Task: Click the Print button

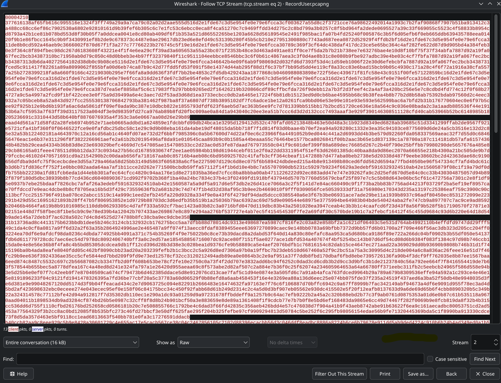Action: (x=385, y=374)
